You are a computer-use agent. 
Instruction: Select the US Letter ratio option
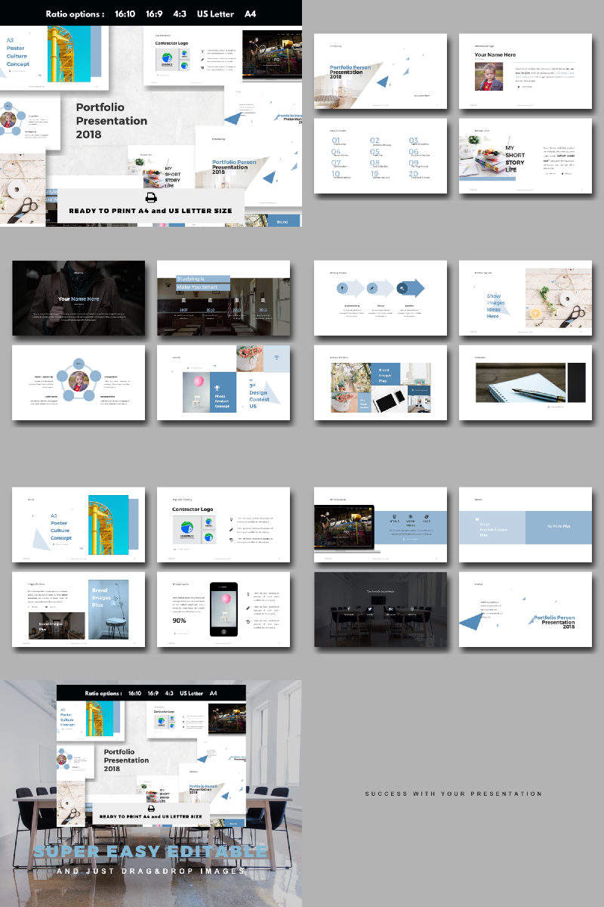coord(215,14)
